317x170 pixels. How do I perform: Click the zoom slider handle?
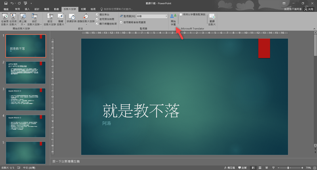[x=288, y=168]
